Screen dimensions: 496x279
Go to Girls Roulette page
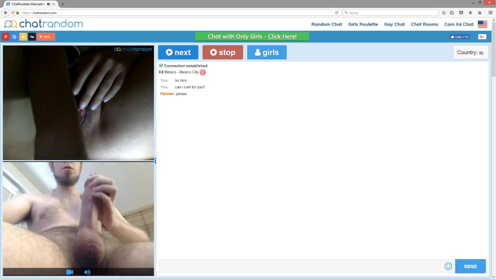tap(363, 24)
